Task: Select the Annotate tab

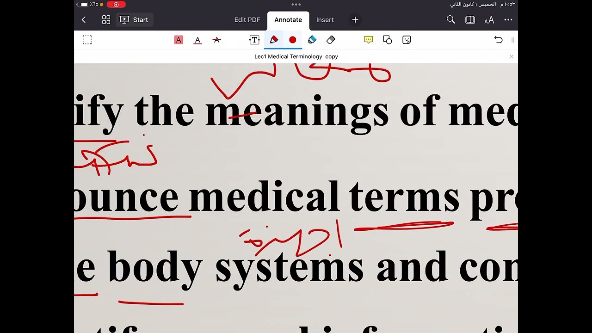Action: tap(288, 20)
